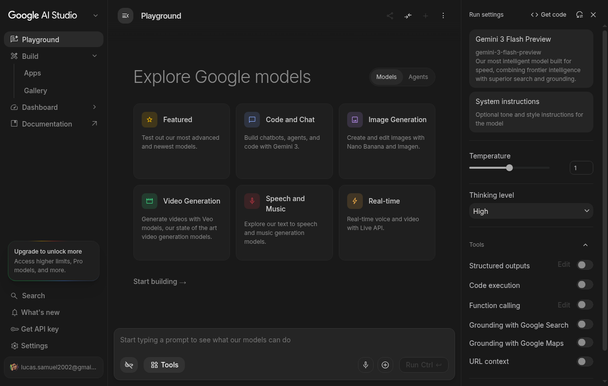Viewport: 608px width, 386px height.
Task: Click the What's new bell icon
Action: click(14, 312)
